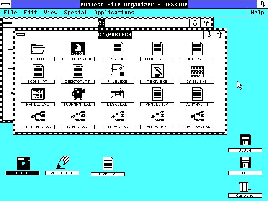This screenshot has height=201, width=268.
Task: Select the TEHELP.HLP document icon
Action: (157, 49)
